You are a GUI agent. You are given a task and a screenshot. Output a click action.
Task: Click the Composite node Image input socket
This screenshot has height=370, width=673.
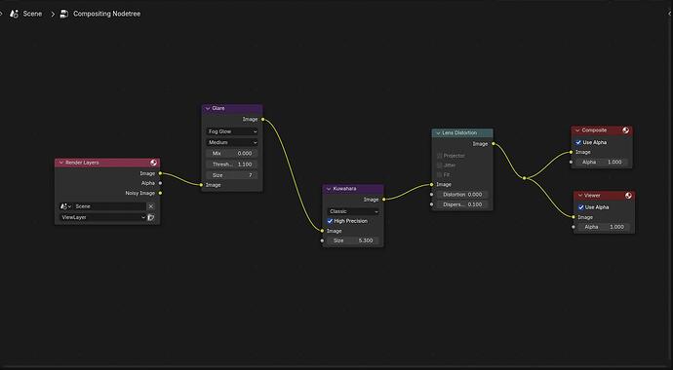pyautogui.click(x=572, y=152)
